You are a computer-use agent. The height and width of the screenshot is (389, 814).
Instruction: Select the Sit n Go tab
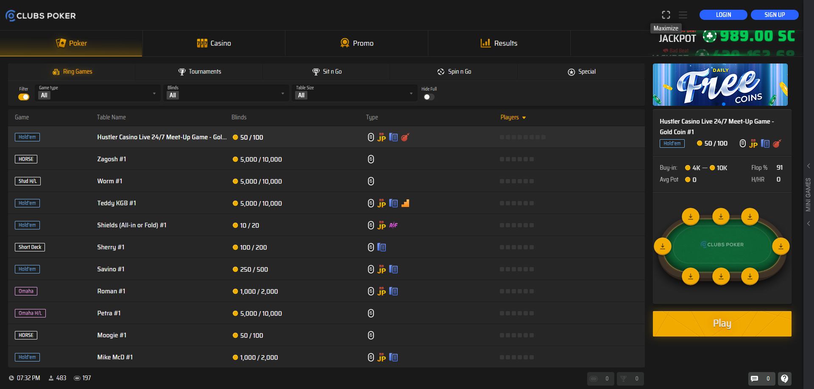point(326,72)
